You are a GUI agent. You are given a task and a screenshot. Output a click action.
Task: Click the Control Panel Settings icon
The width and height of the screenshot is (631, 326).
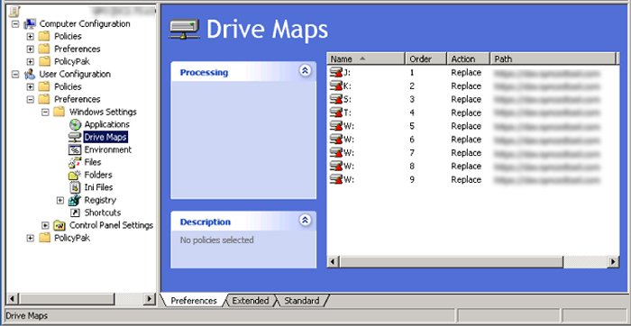(60, 225)
